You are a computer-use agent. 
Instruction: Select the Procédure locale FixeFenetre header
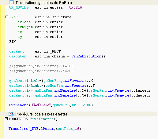coord(41,114)
